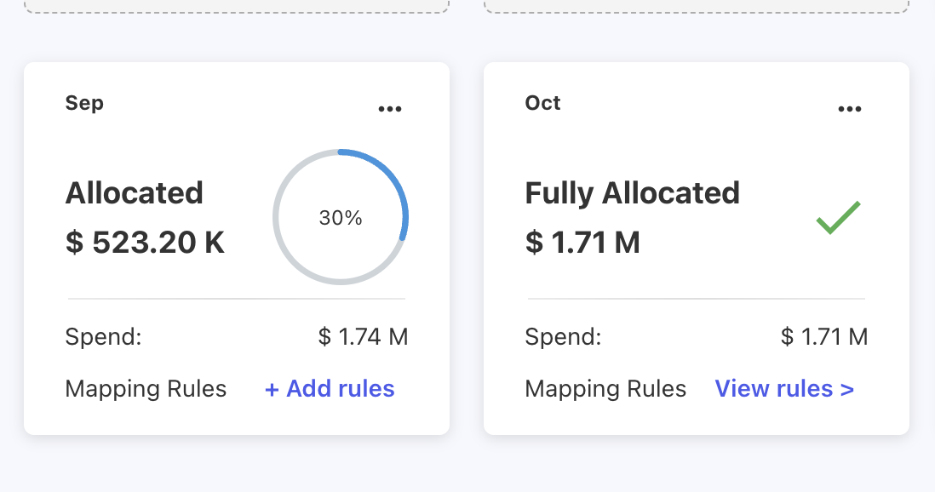Click the $ 523.20 K allocated amount

click(x=145, y=243)
